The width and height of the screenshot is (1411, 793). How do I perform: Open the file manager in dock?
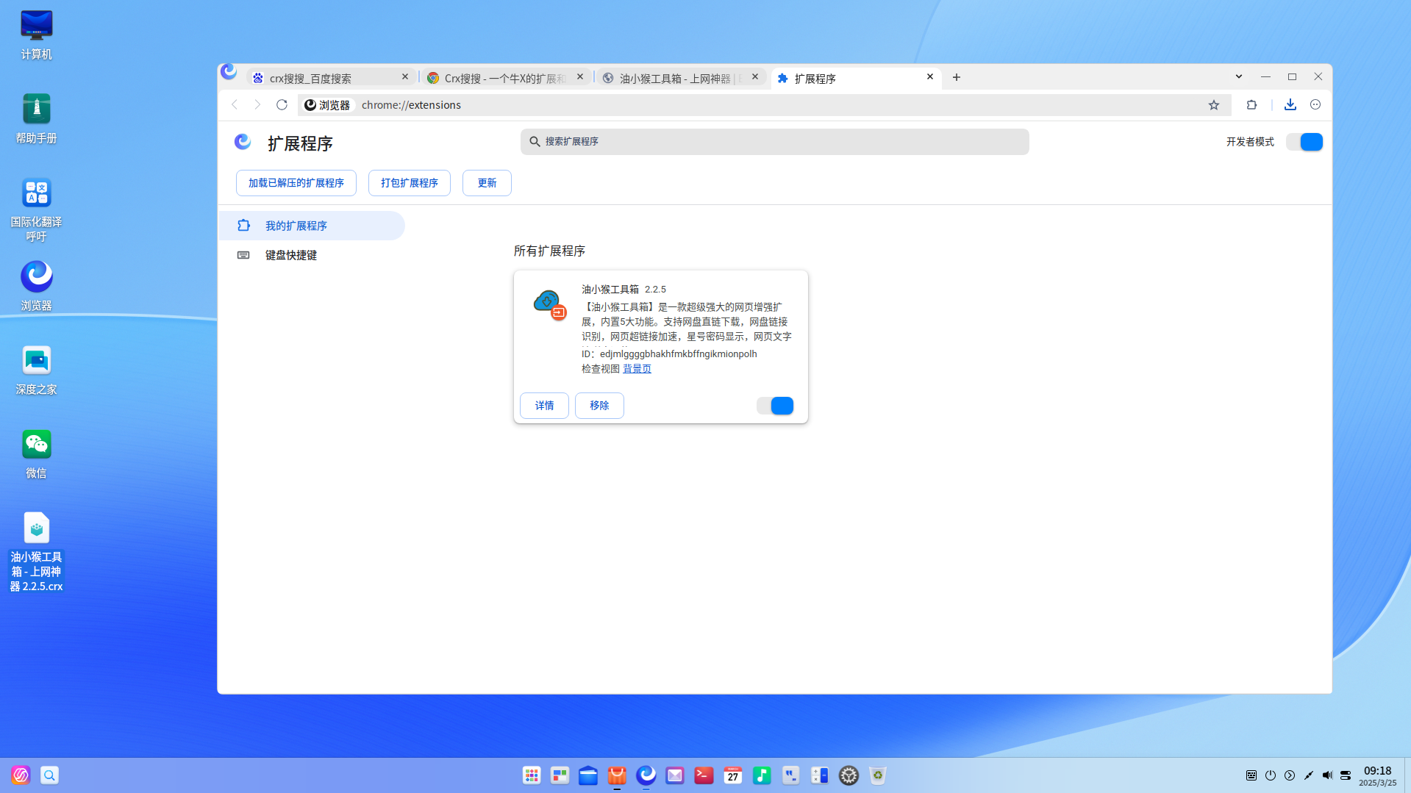pos(588,775)
